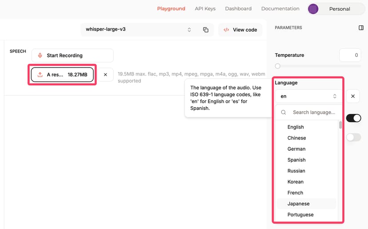Click the View code button
368x229 pixels.
(240, 30)
